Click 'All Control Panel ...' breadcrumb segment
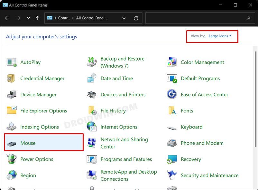The height and width of the screenshot is (190, 258). [x=92, y=18]
